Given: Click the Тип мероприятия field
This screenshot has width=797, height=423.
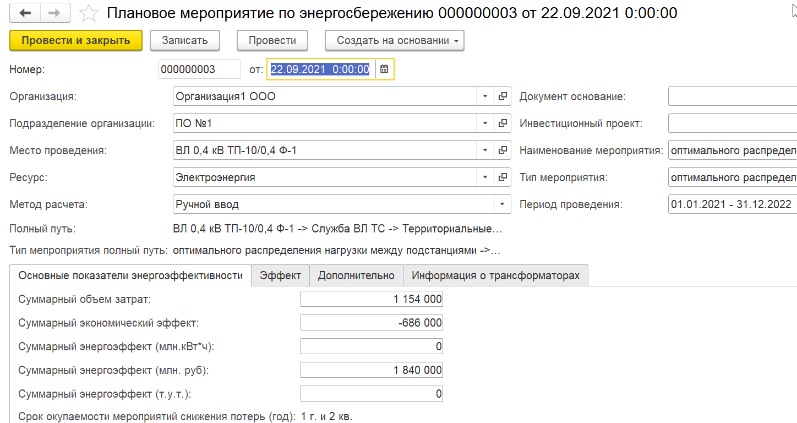Looking at the screenshot, I should (x=733, y=177).
